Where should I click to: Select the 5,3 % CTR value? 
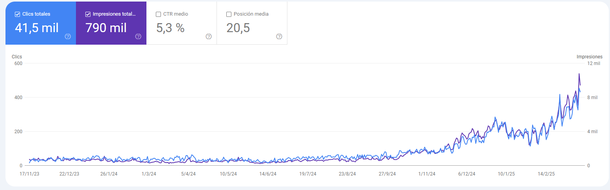pyautogui.click(x=170, y=28)
